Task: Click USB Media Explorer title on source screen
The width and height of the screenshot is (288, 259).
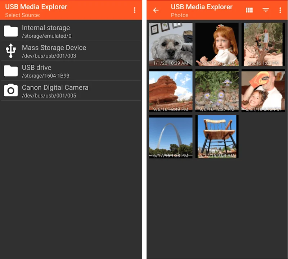Action: [36, 7]
